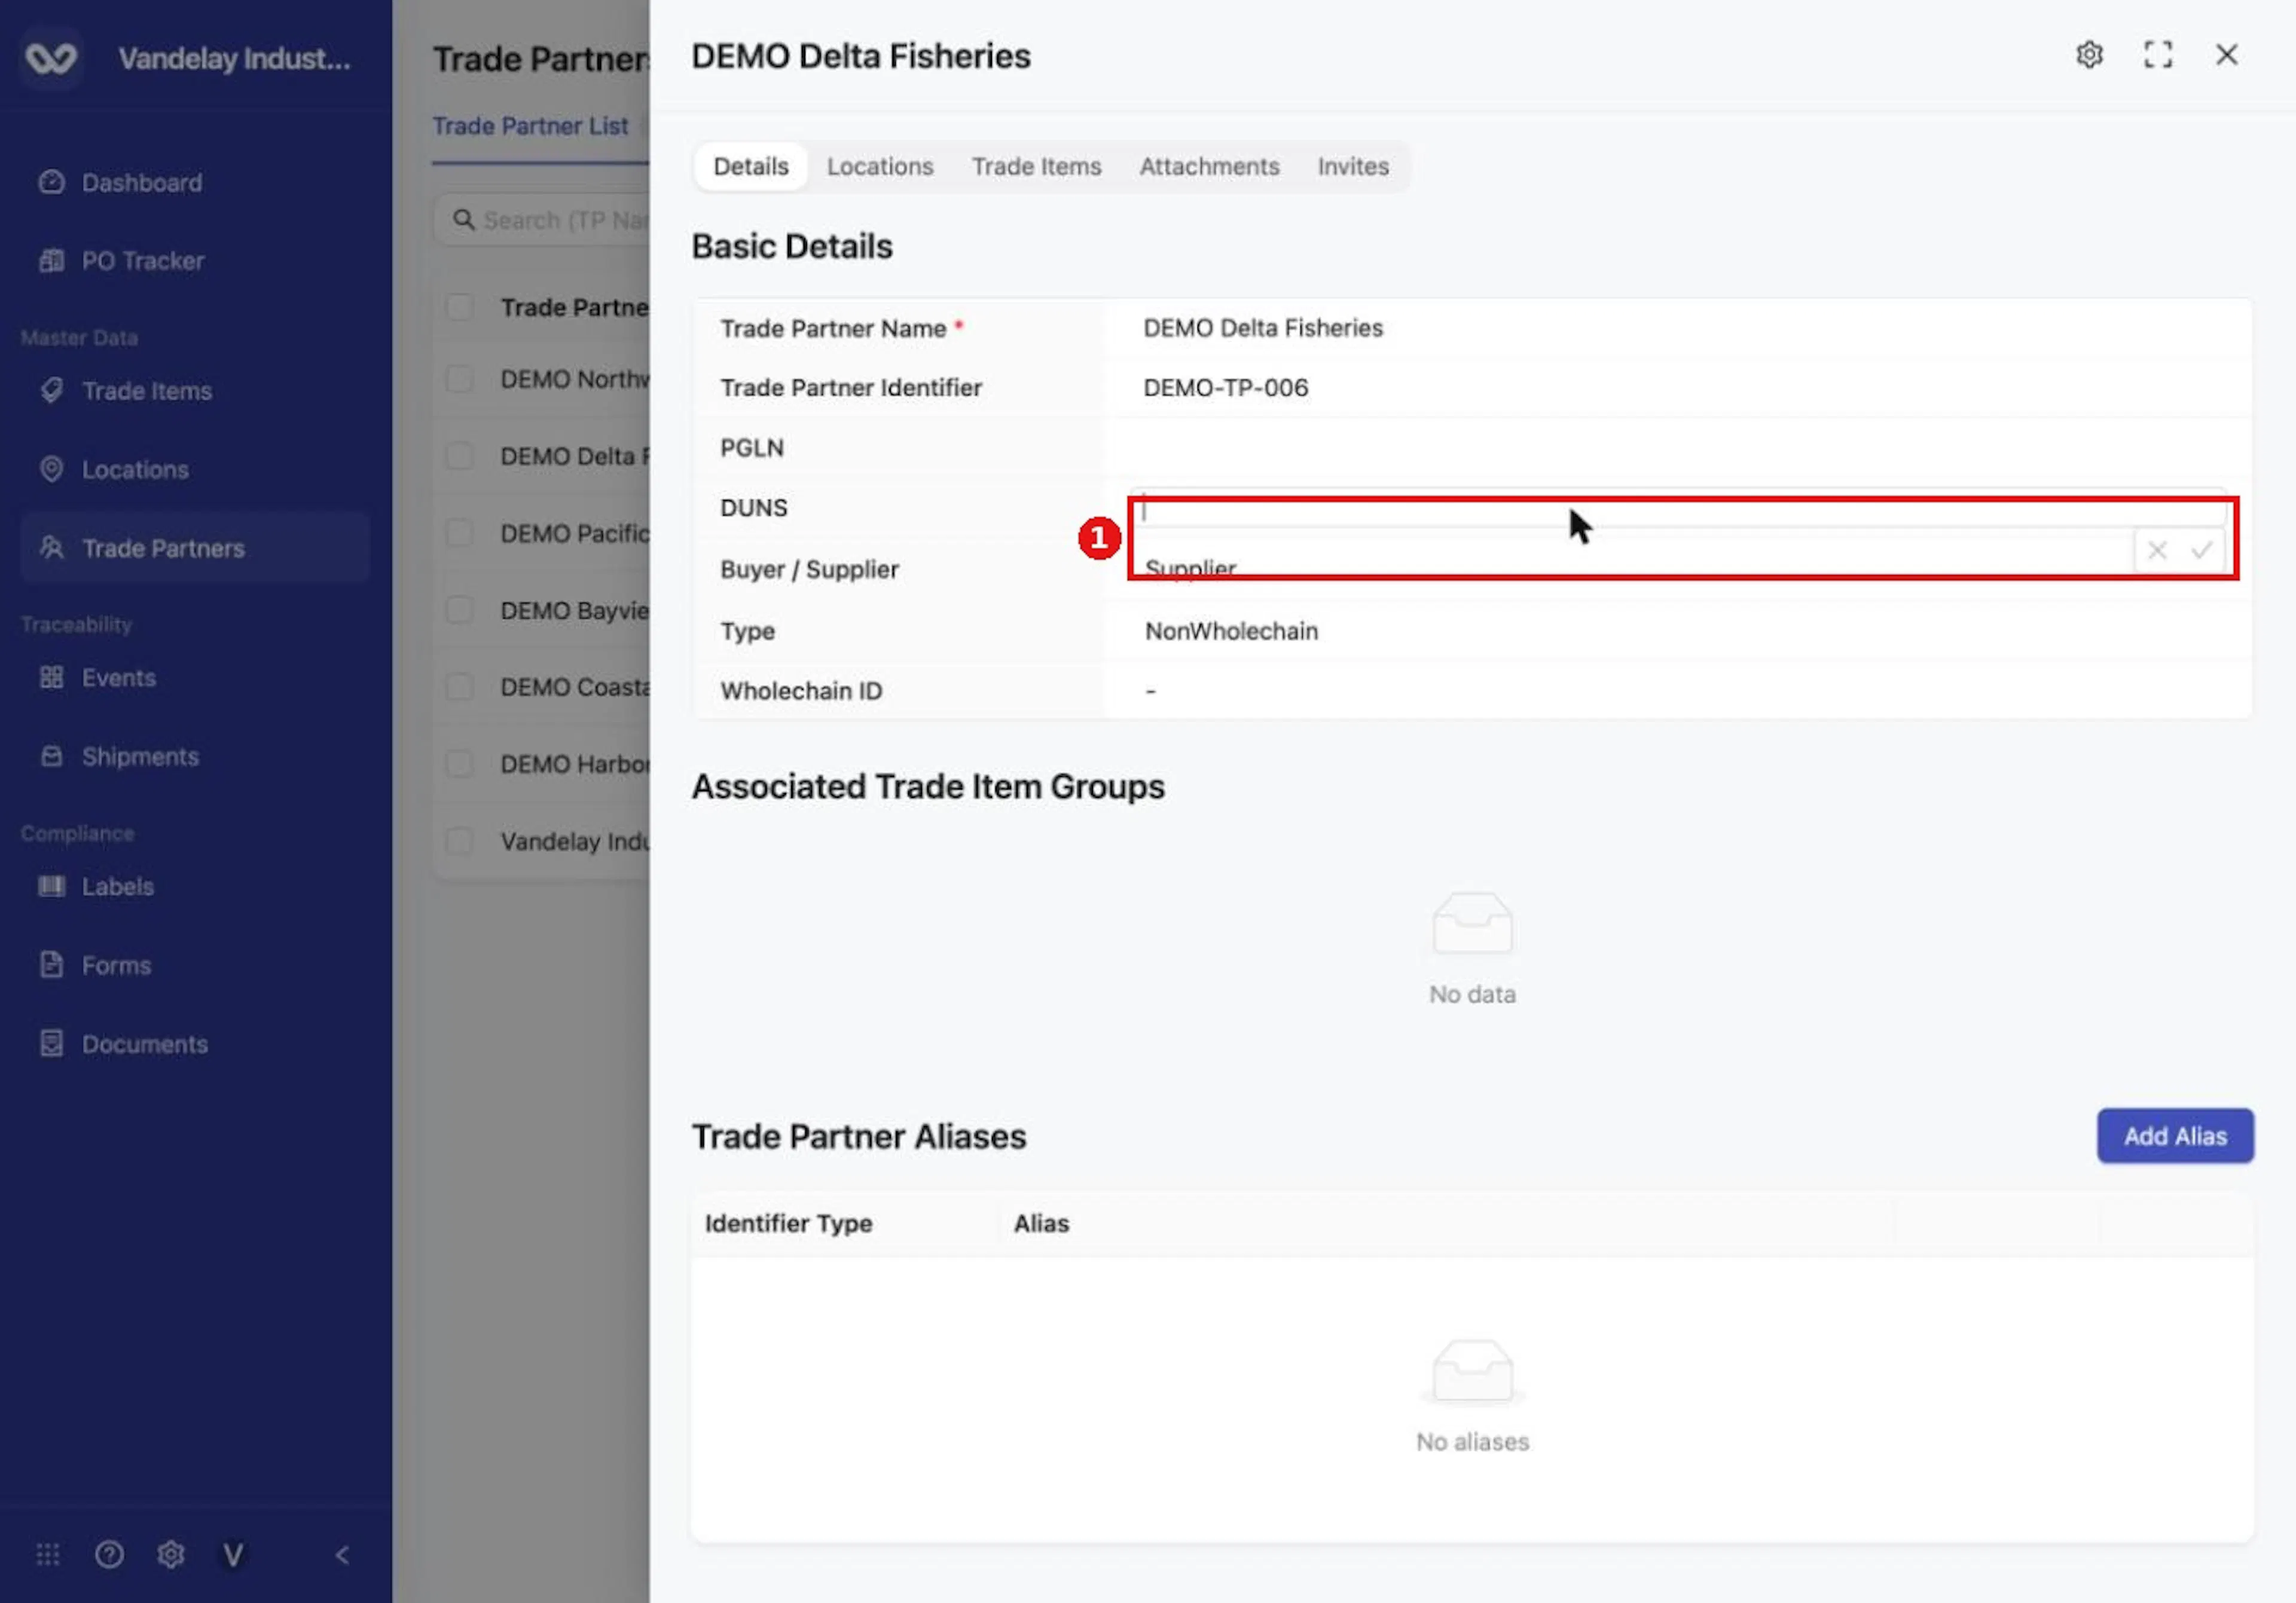
Task: Open Labels under Compliance
Action: click(195, 886)
